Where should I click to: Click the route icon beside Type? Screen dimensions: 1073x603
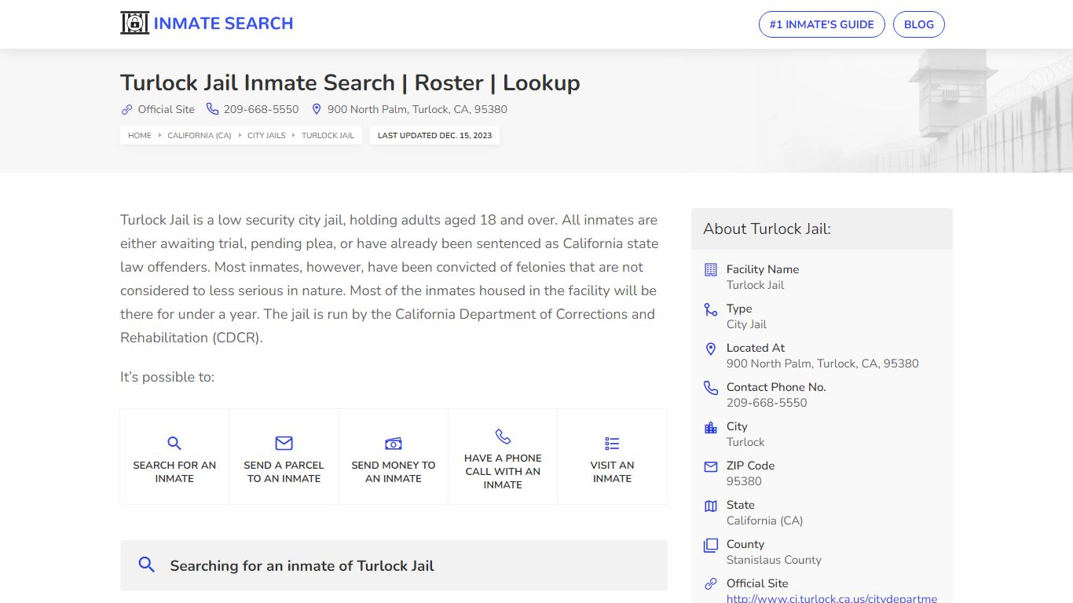(711, 309)
